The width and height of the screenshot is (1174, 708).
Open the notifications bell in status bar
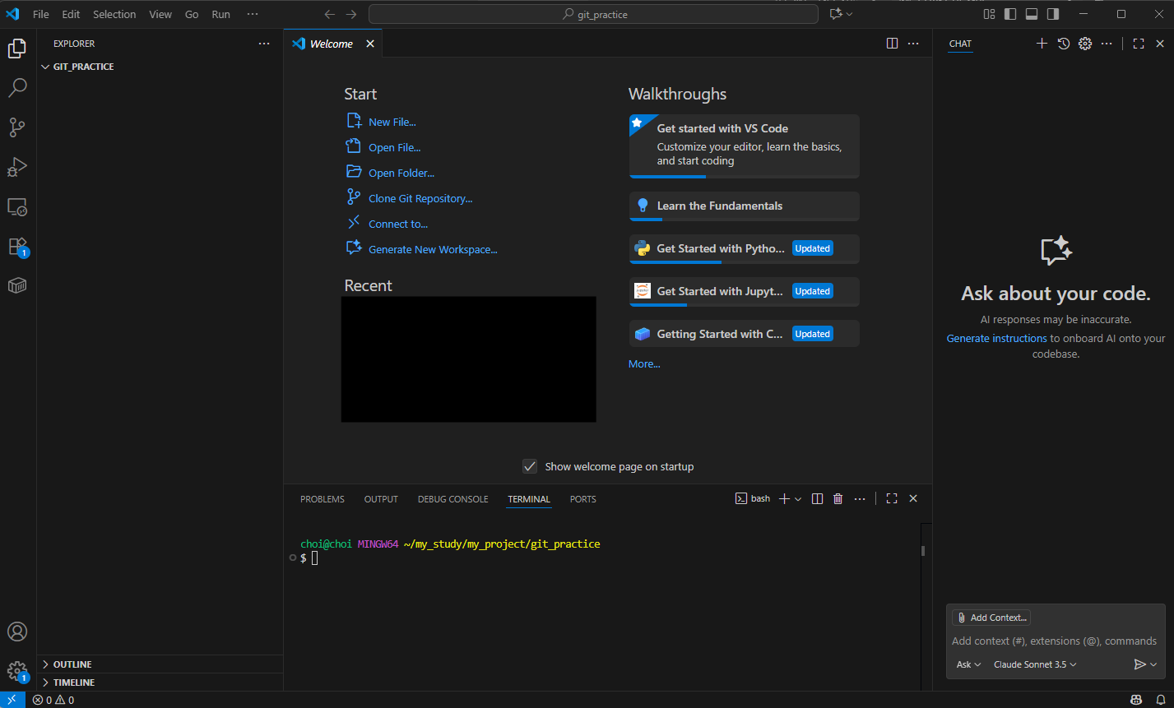[x=1161, y=700]
